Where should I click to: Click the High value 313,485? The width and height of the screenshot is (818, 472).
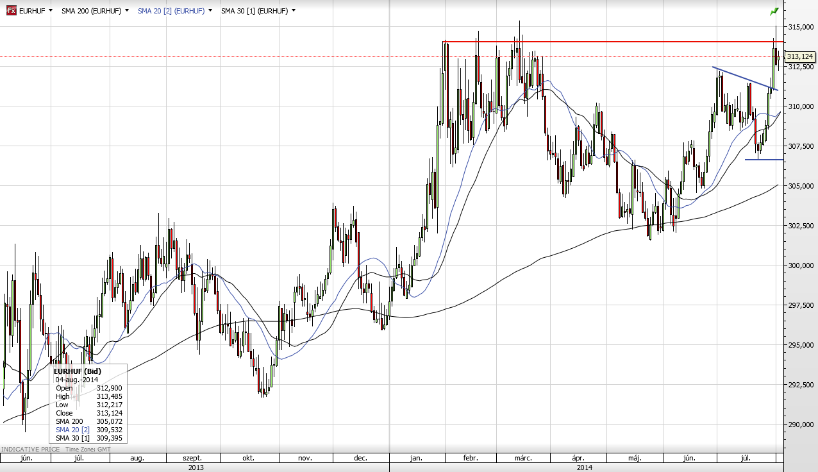(109, 396)
